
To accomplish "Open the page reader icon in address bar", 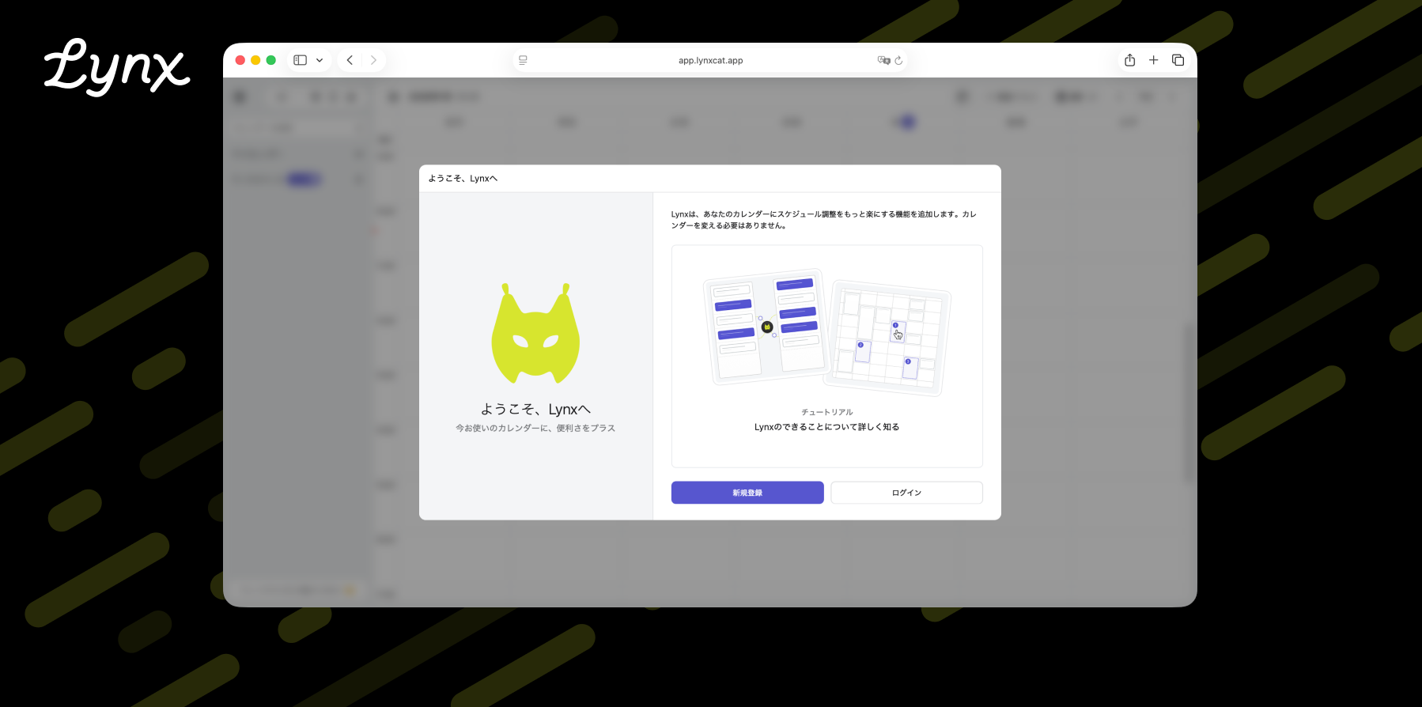I will (x=523, y=60).
